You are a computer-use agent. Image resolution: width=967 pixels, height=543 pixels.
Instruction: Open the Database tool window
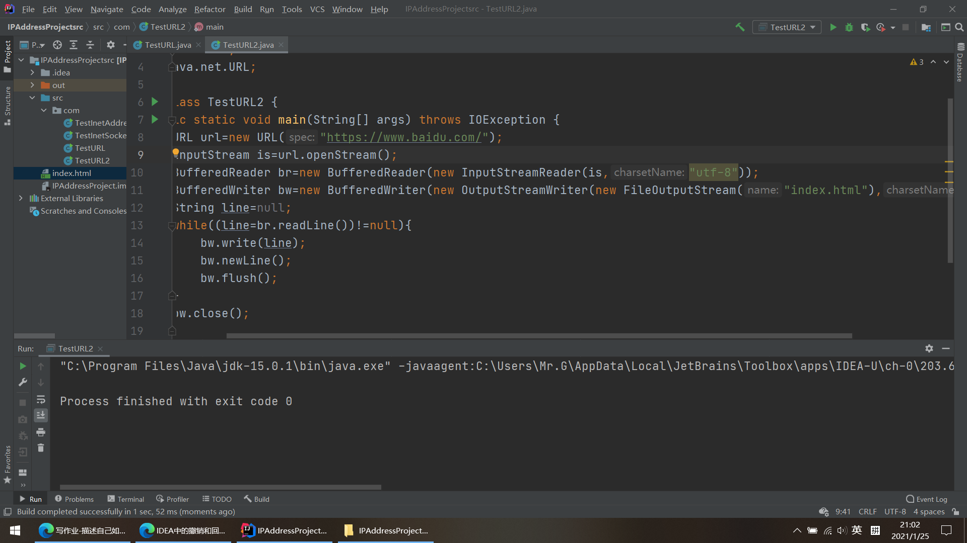coord(960,62)
